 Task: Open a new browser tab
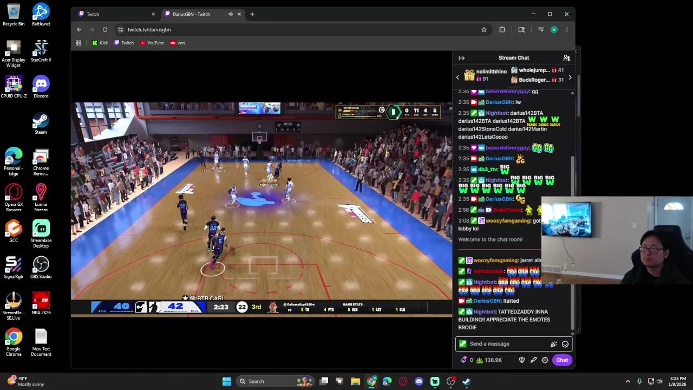(252, 14)
